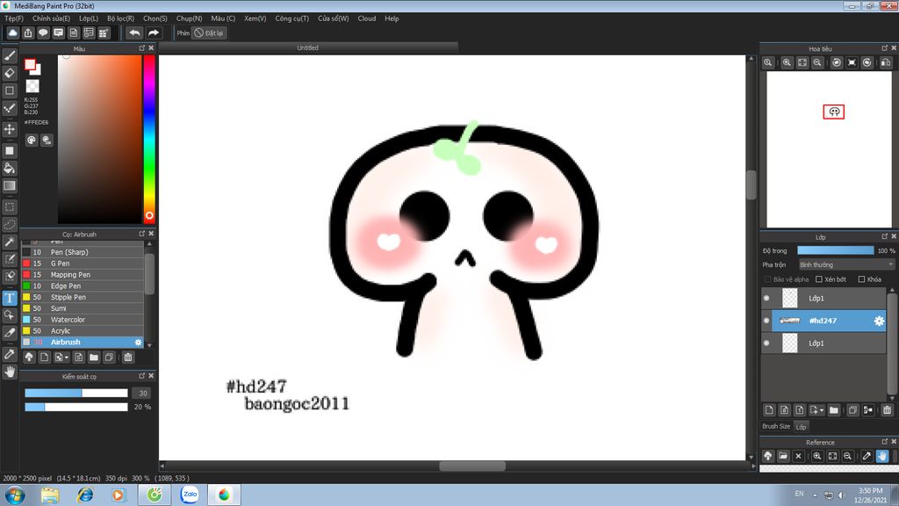Select the Lasso selection tool
The width and height of the screenshot is (899, 506).
10,224
